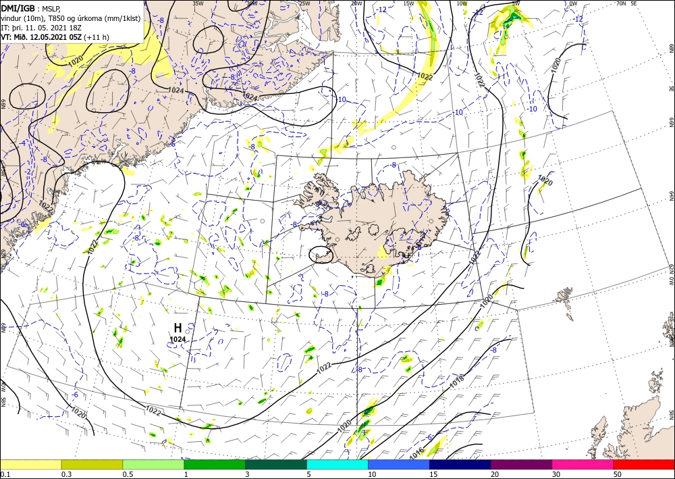Click the light green 0.5 legend swatch
Viewport: 675px width, 479px height.
153,464
